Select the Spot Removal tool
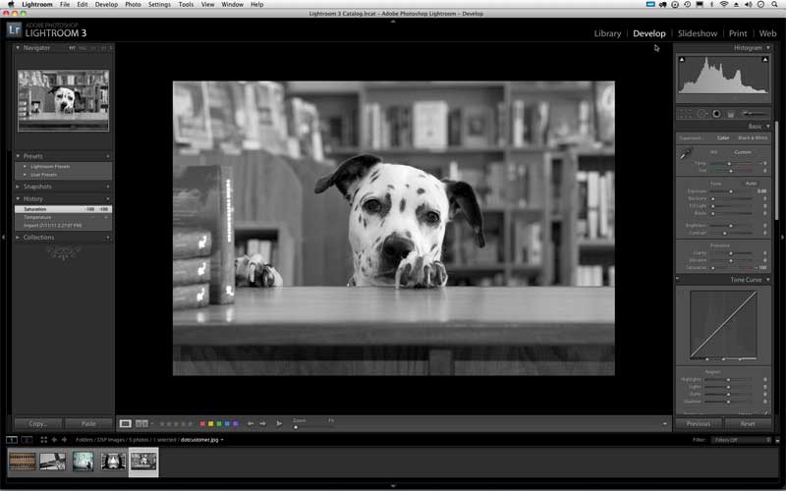This screenshot has height=491, width=786. (701, 114)
